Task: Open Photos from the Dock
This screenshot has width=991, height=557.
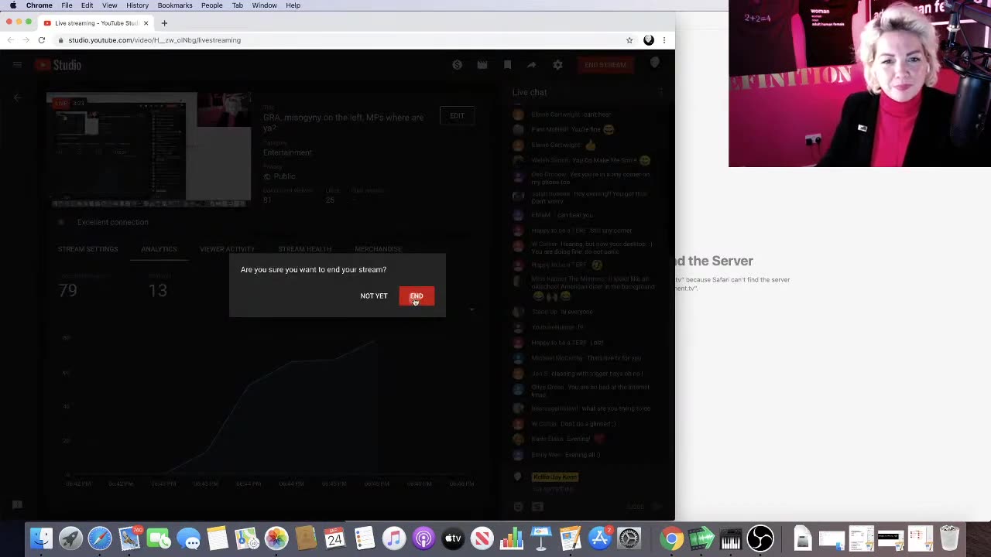Action: coord(276,538)
